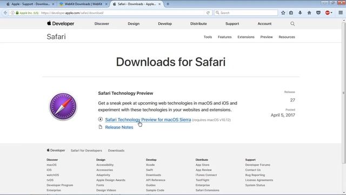
Task: Open the site search magnifier icon
Action: [292, 24]
